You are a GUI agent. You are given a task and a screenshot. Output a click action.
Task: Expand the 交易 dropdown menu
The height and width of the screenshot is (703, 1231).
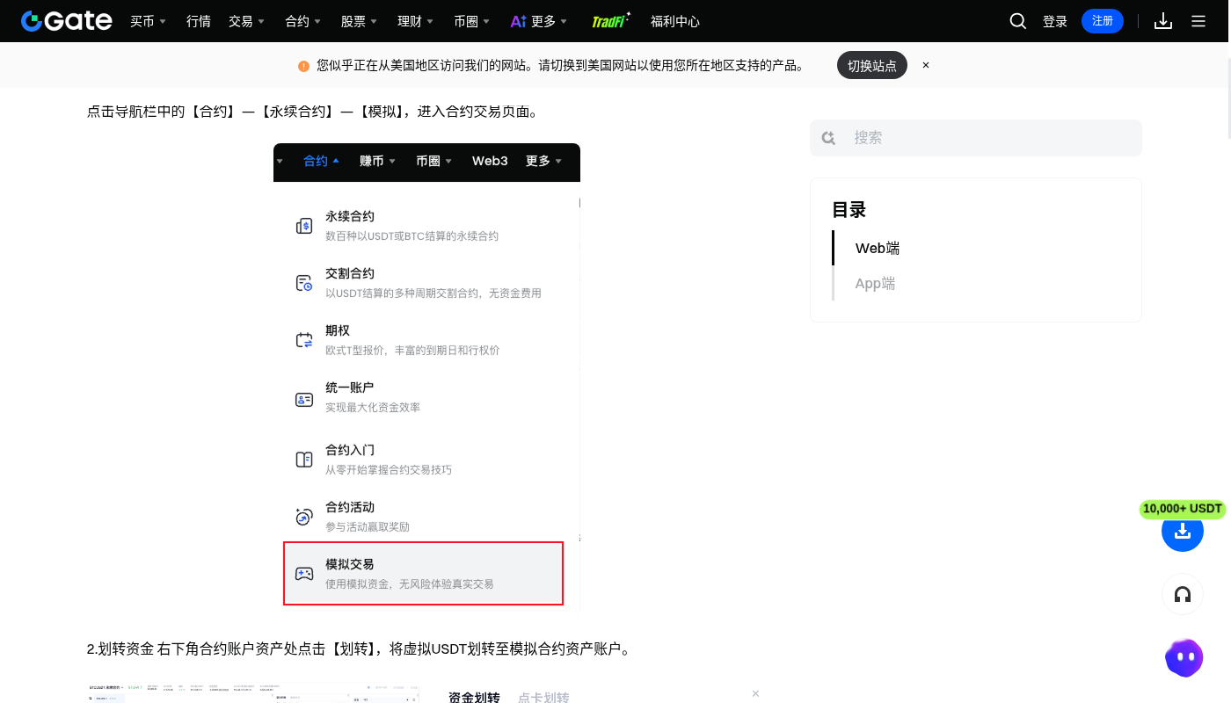click(246, 21)
